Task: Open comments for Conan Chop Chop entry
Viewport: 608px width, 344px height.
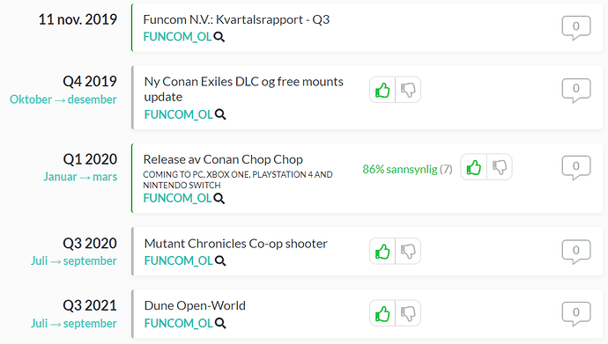Action: pyautogui.click(x=576, y=167)
